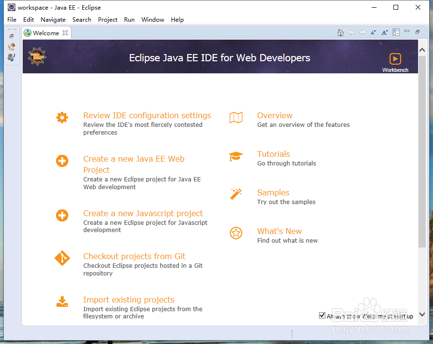The height and width of the screenshot is (344, 433).
Task: Open Import existing projects link
Action: pos(129,300)
